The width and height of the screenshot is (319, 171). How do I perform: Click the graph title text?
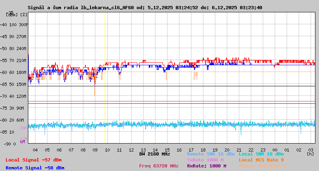145,7
